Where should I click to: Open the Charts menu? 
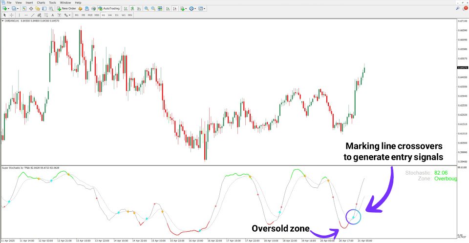pyautogui.click(x=41, y=2)
